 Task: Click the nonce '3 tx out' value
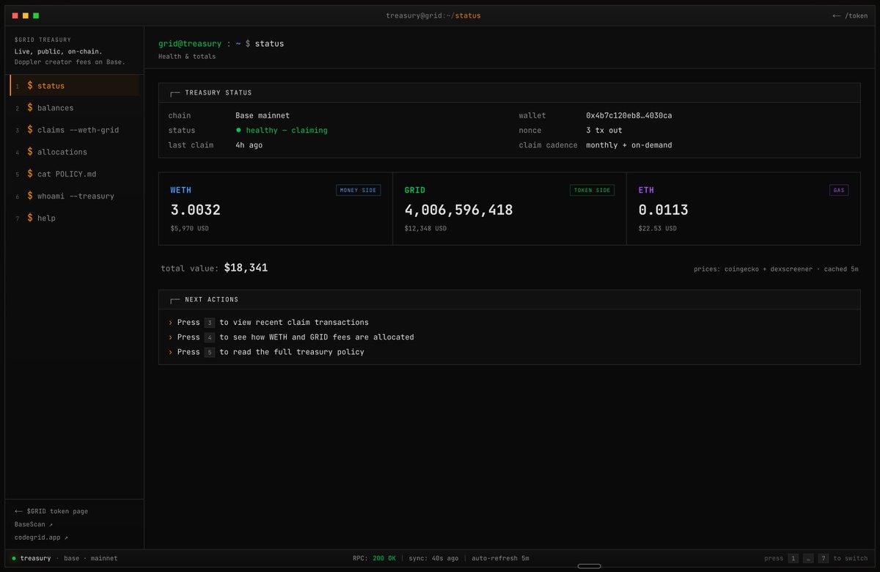pos(604,131)
